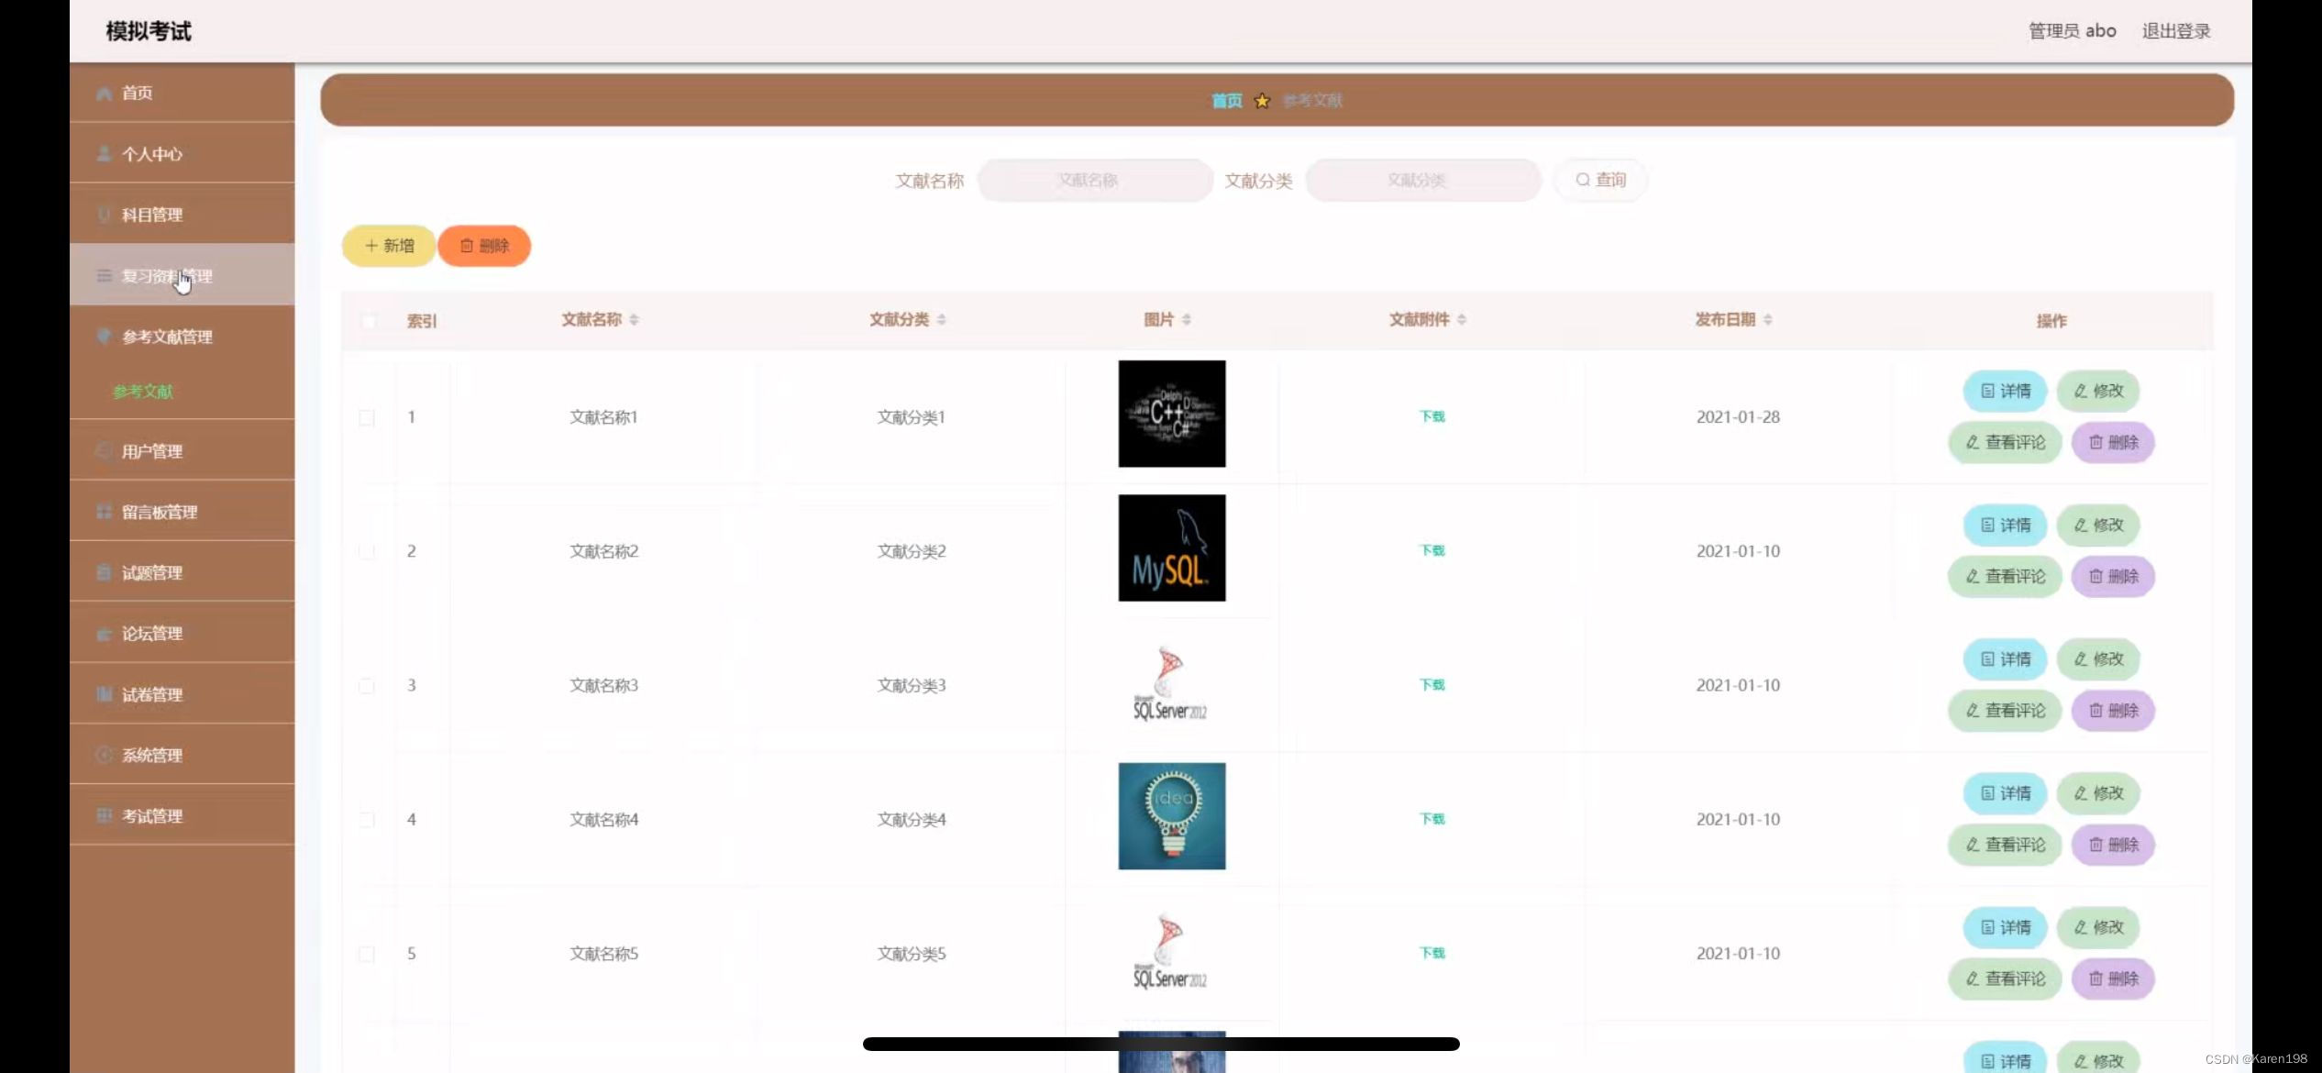Screen dimensions: 2322x1073
Task: Open 详情 for 文献名称3
Action: (2005, 658)
